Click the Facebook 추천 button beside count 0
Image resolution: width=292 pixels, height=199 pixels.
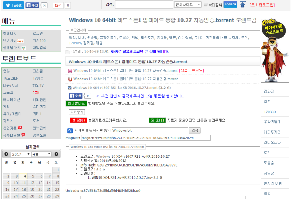(x=76, y=96)
